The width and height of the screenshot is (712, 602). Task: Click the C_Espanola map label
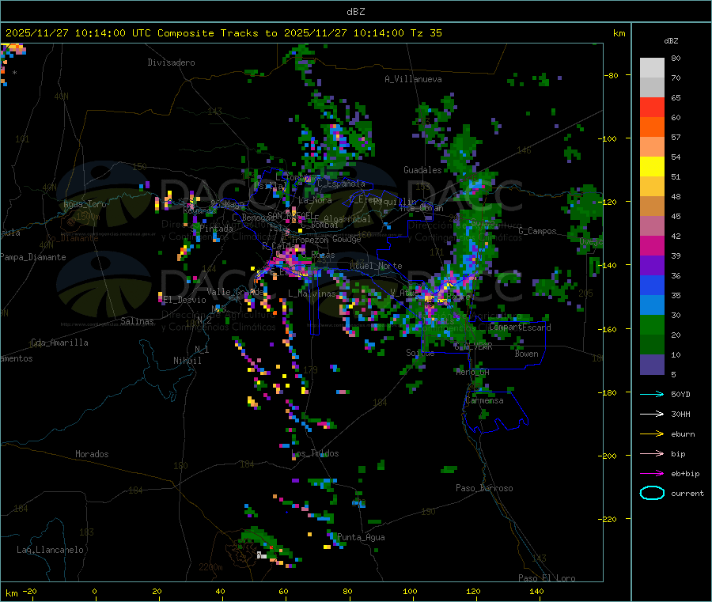(x=341, y=184)
